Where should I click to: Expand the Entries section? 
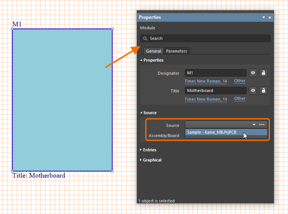(149, 150)
